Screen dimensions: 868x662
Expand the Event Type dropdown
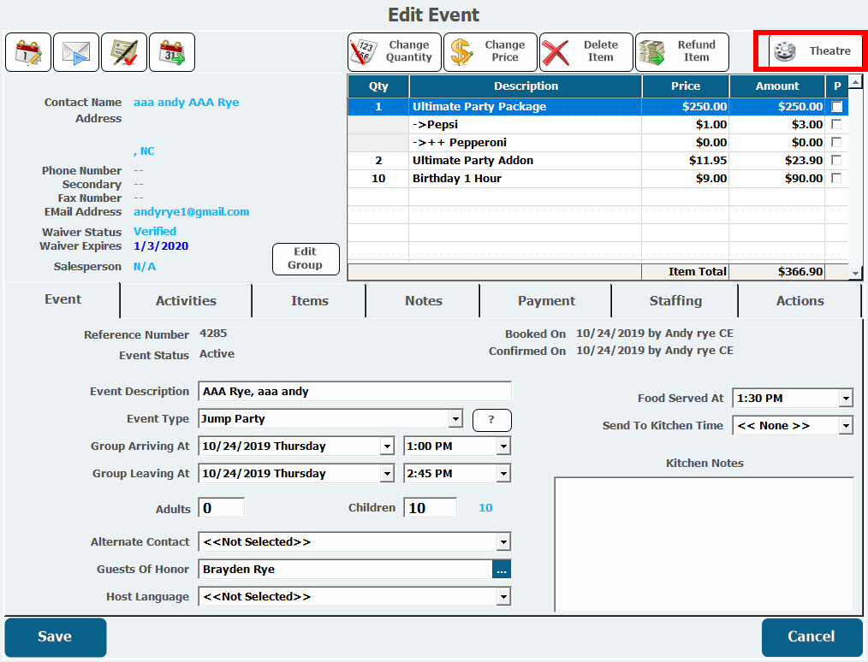[455, 419]
